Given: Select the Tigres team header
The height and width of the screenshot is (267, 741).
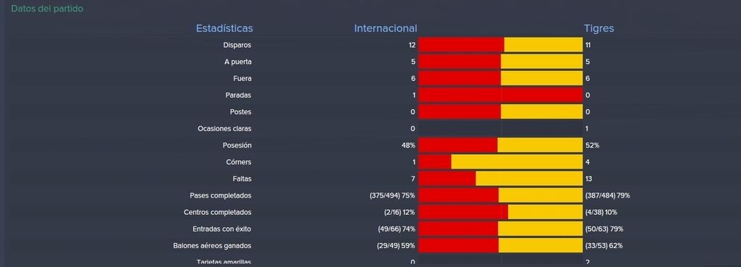Looking at the screenshot, I should point(598,28).
